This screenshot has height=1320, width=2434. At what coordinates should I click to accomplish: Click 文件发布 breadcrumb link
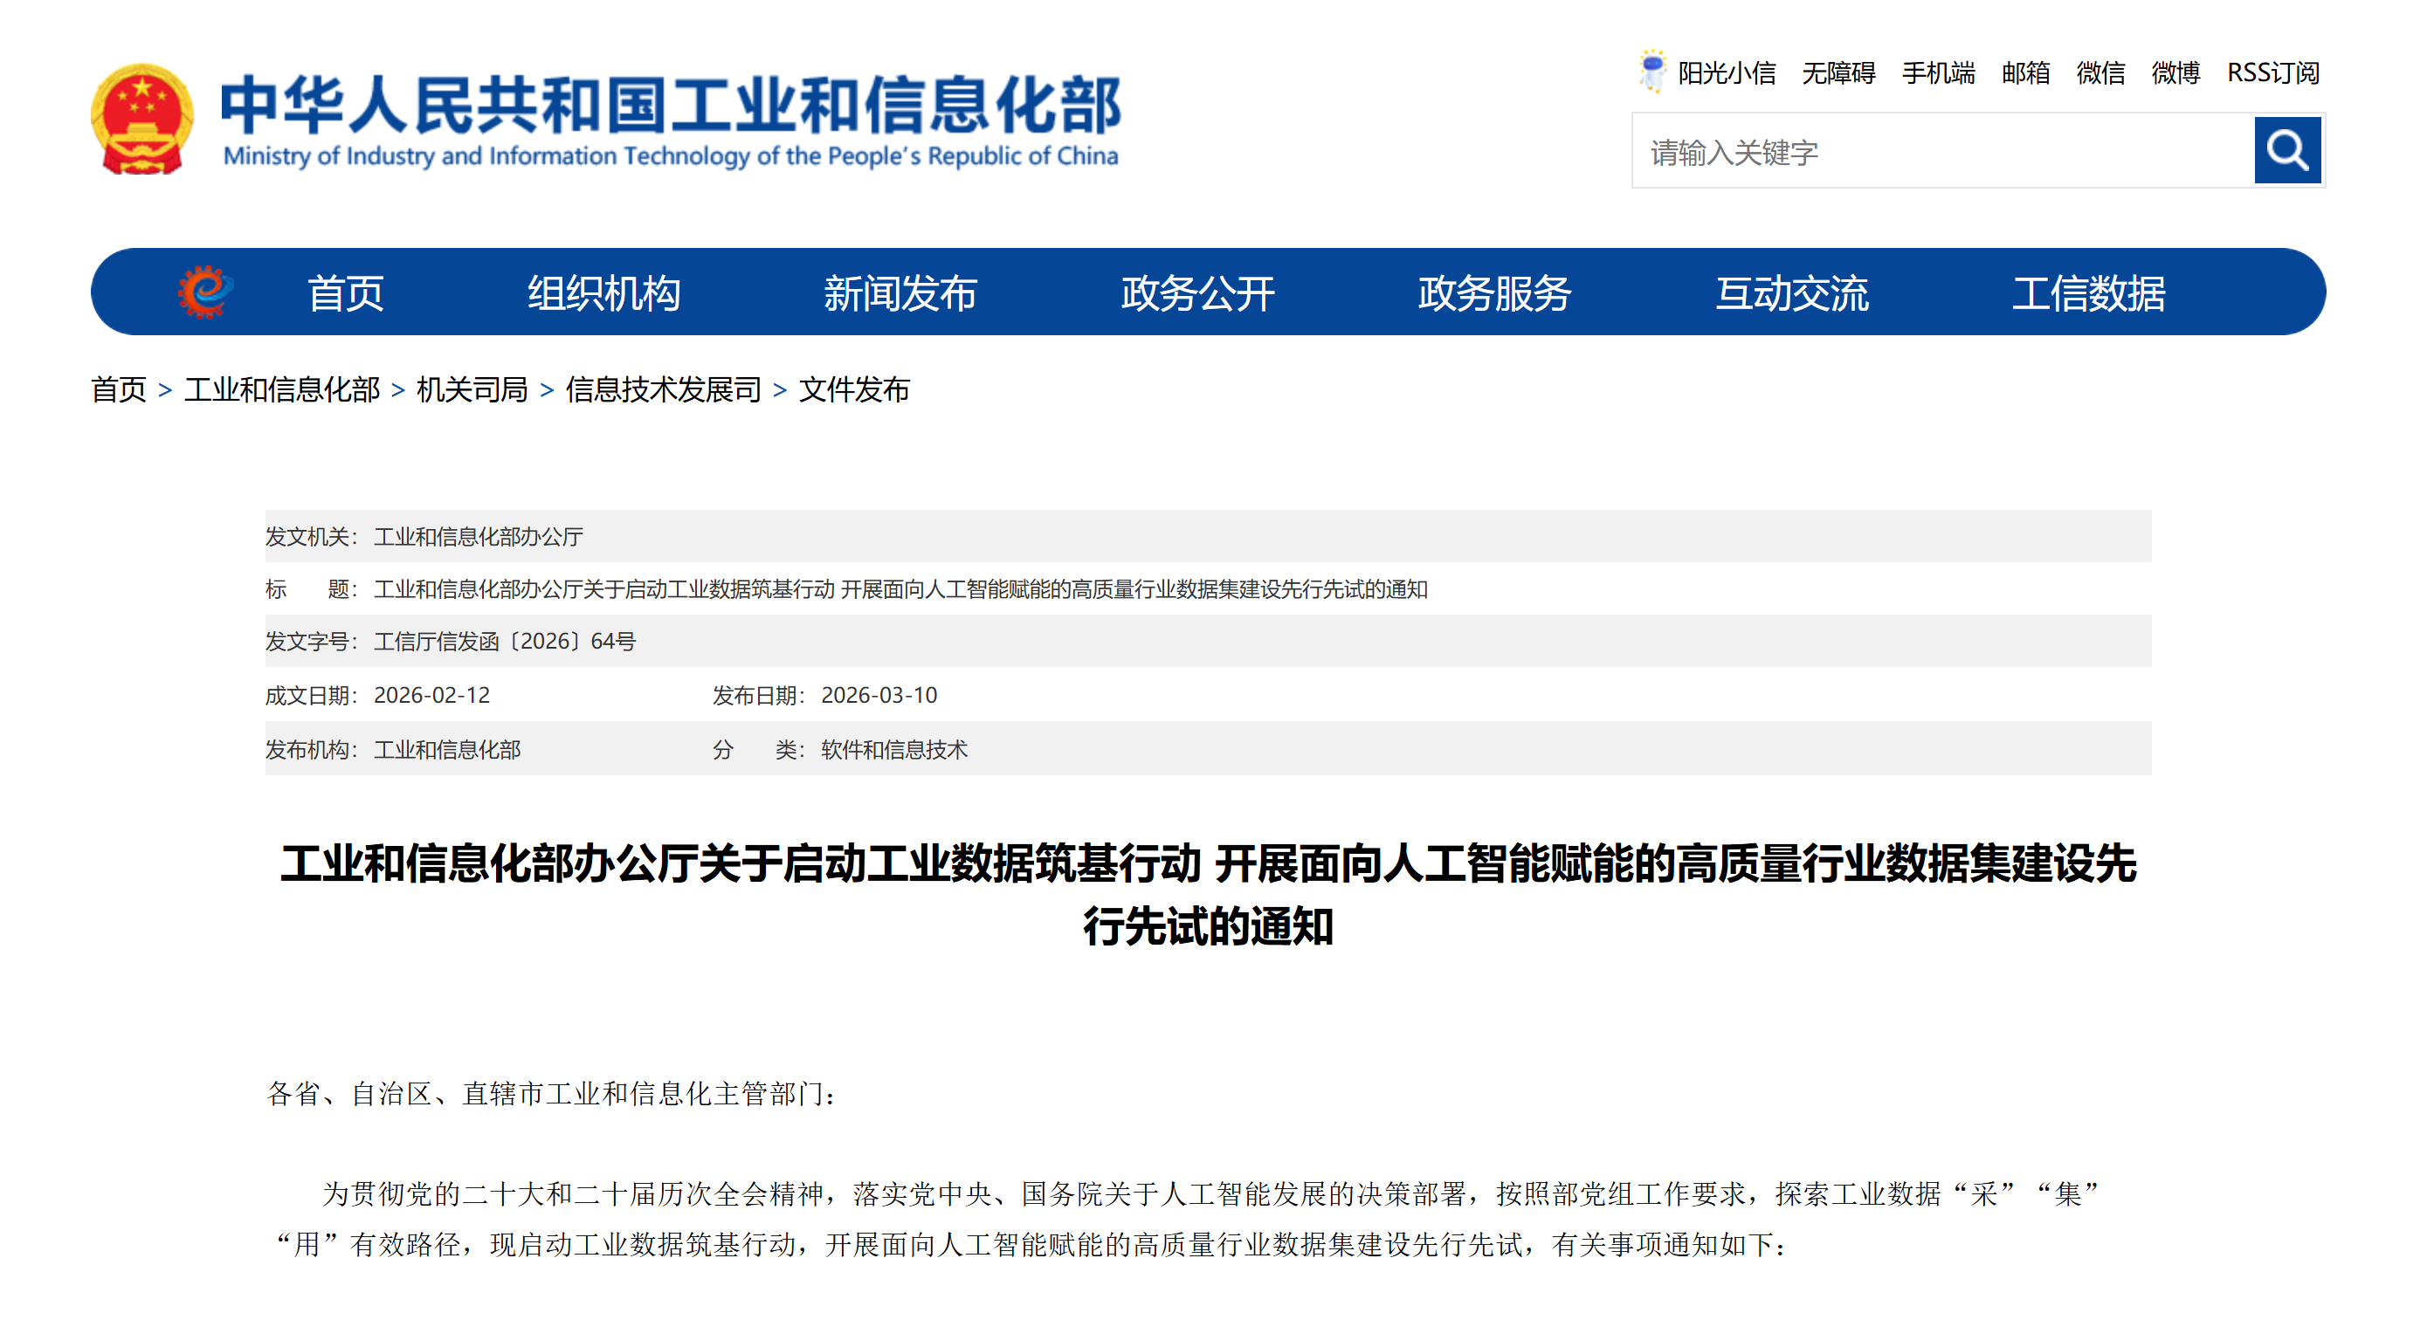[x=853, y=389]
